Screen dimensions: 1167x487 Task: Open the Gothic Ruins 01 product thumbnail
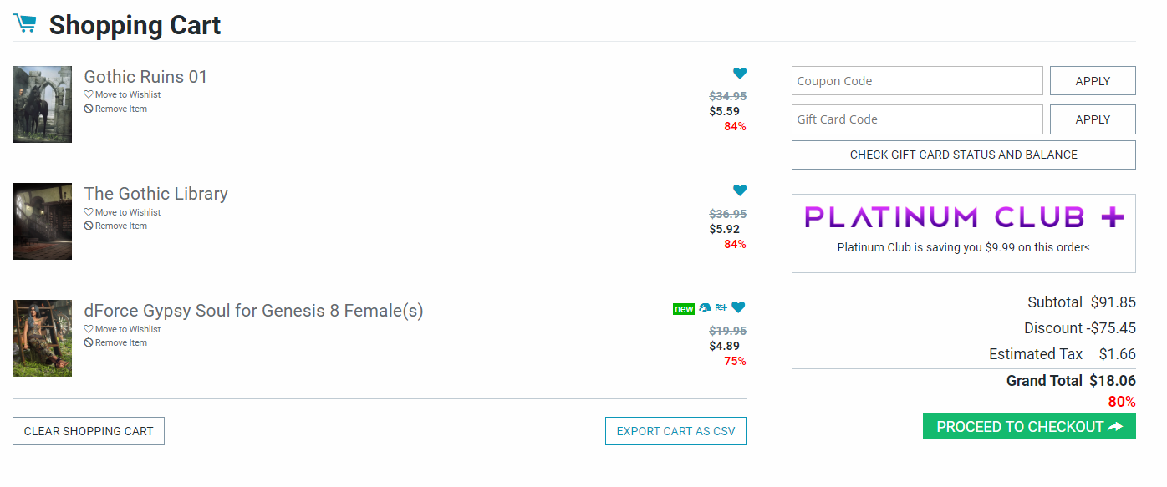42,104
